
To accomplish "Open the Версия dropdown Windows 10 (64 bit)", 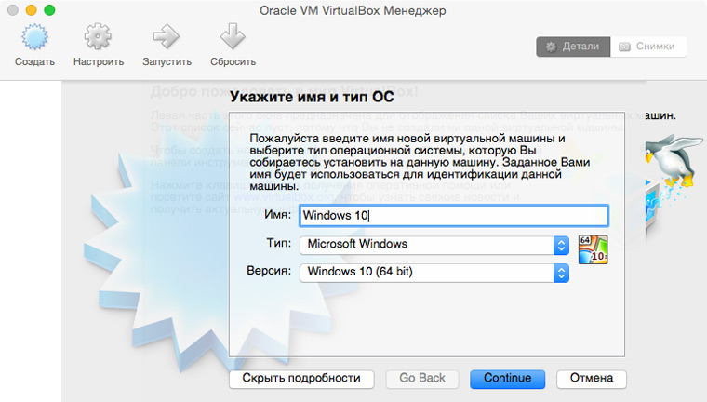I will click(x=434, y=273).
